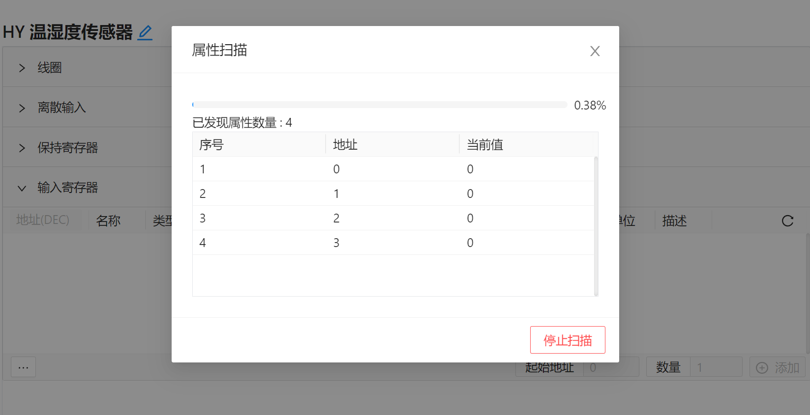Viewport: 810px width, 415px height.
Task: Click the 序号 column header
Action: pyautogui.click(x=211, y=145)
